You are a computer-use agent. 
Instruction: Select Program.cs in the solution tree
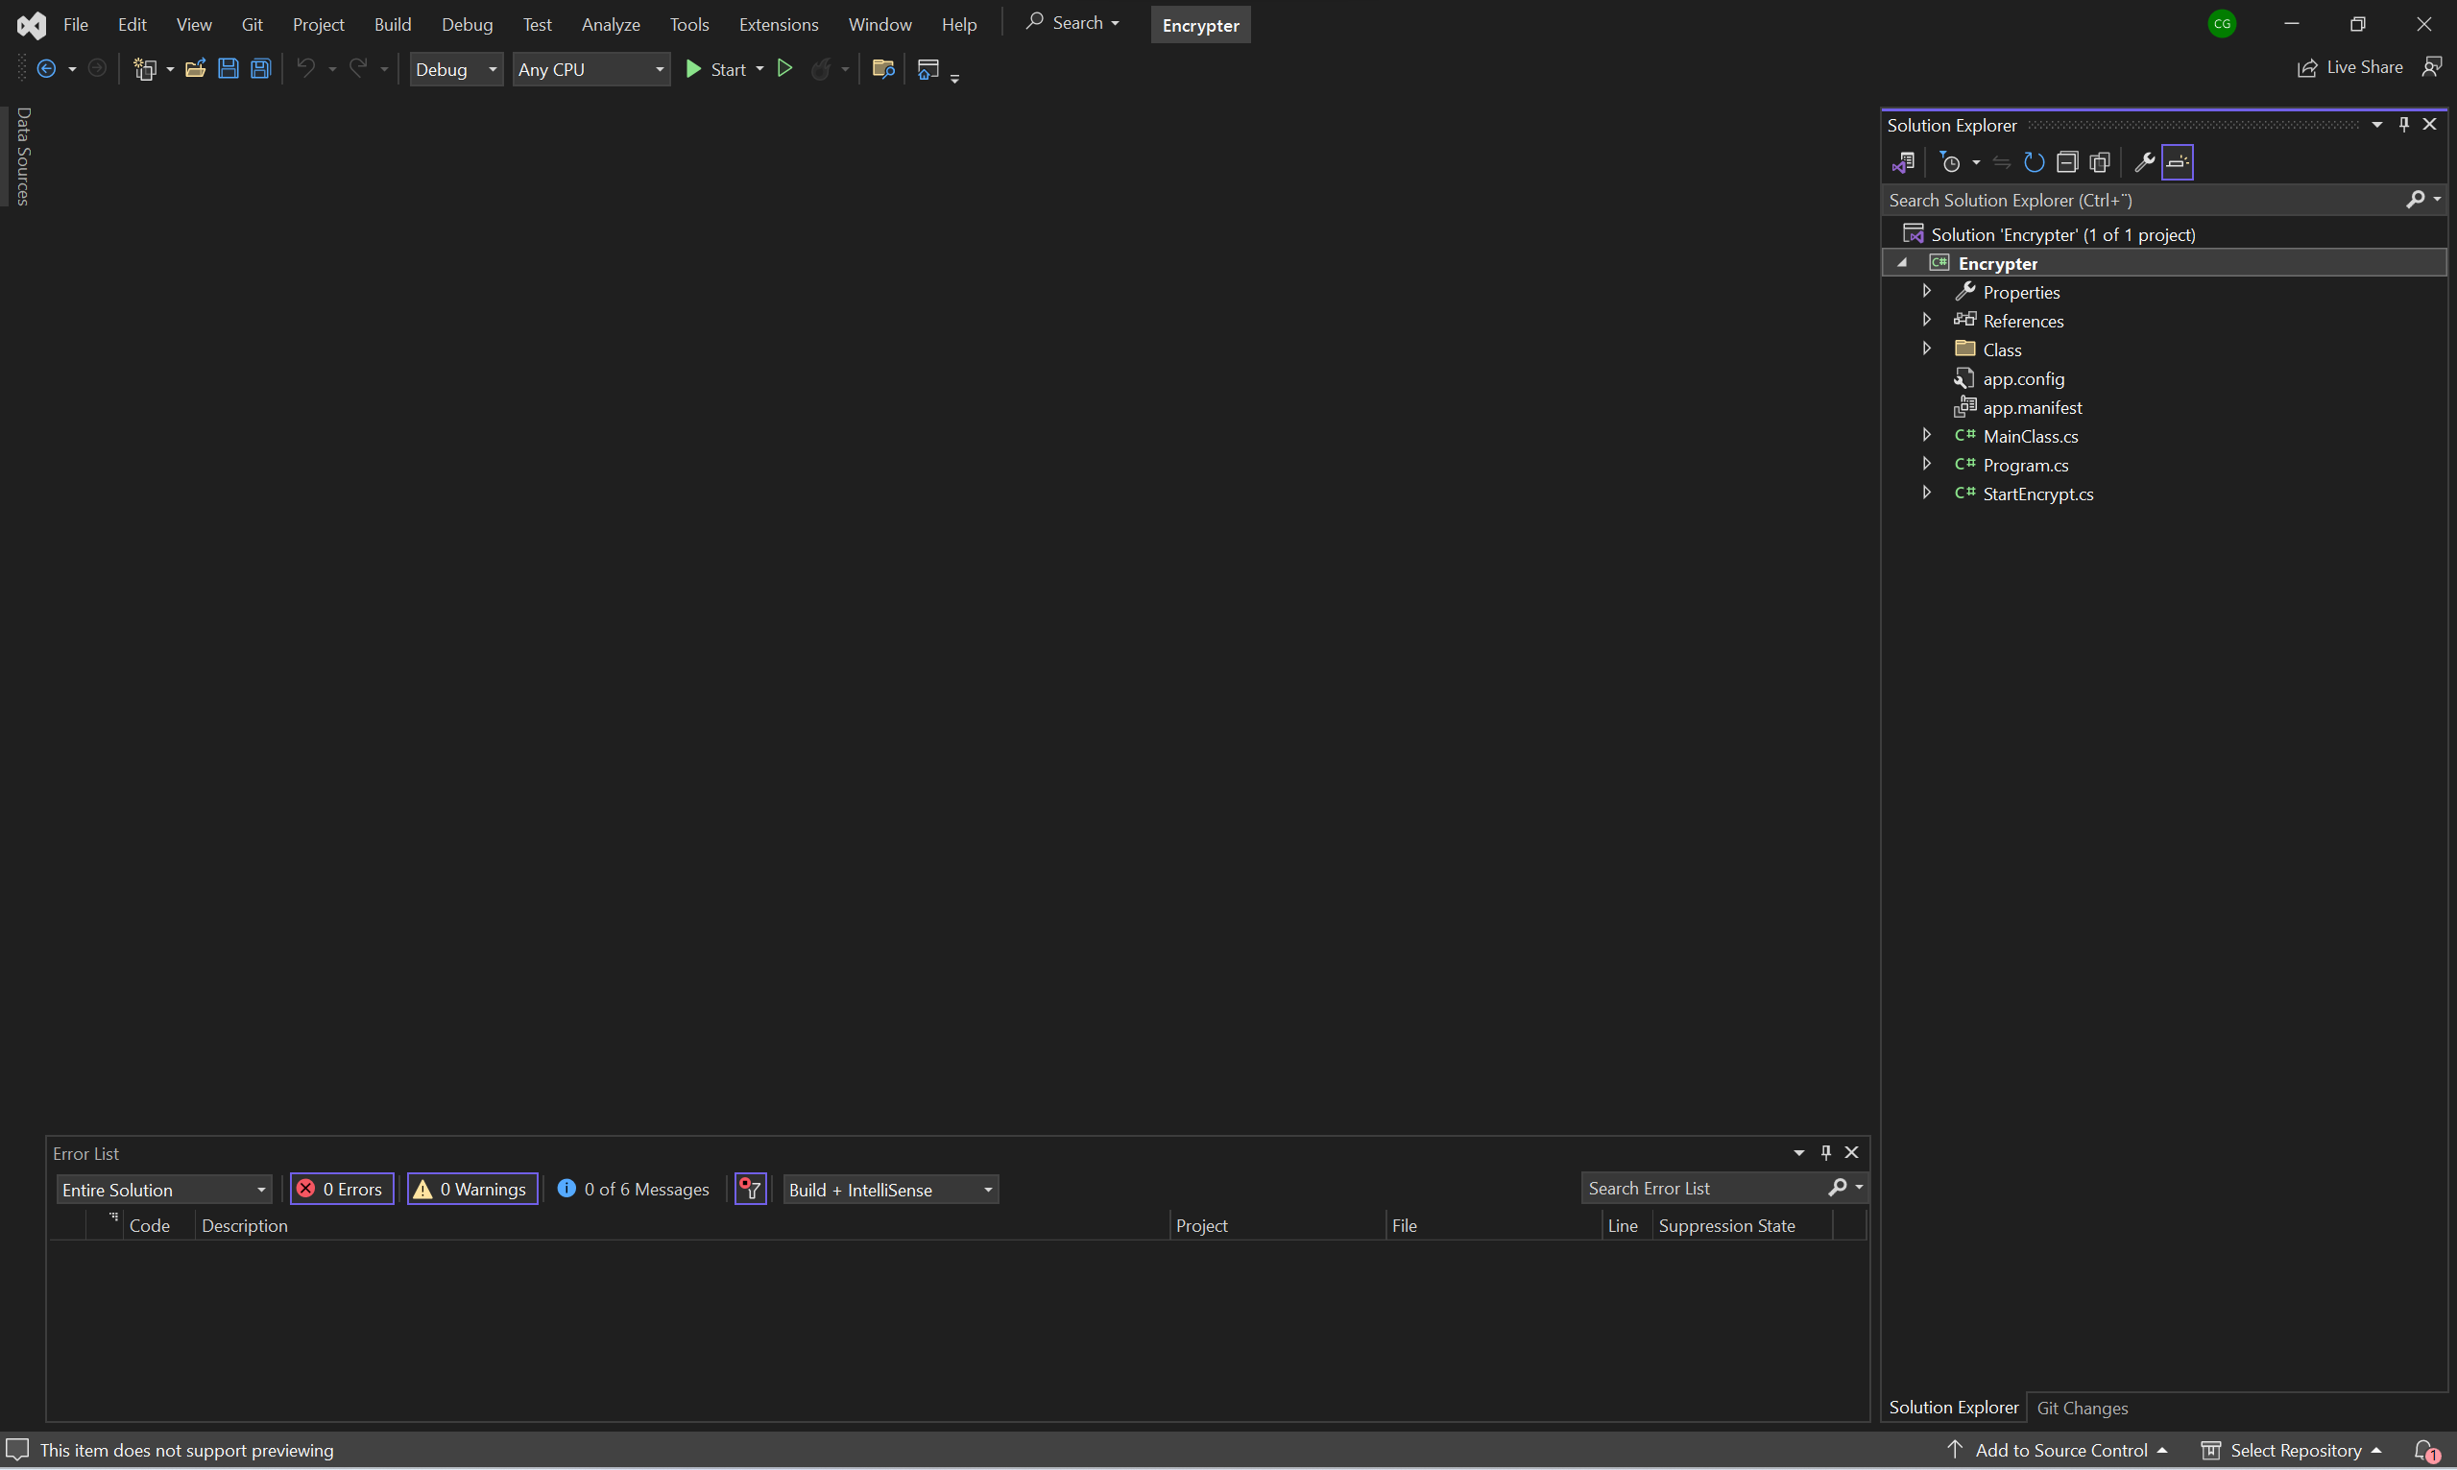pyautogui.click(x=2025, y=465)
